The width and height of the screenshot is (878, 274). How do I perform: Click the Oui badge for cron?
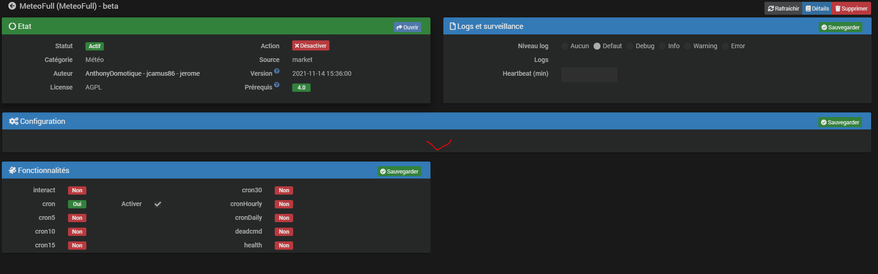click(x=77, y=204)
